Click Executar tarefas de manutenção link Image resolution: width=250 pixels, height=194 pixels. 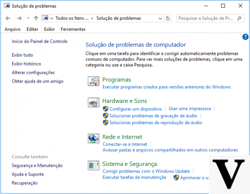coord(134,178)
